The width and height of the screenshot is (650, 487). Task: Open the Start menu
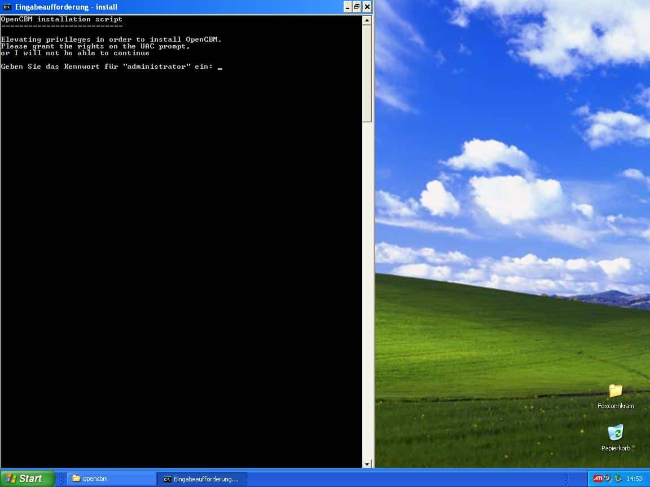27,479
